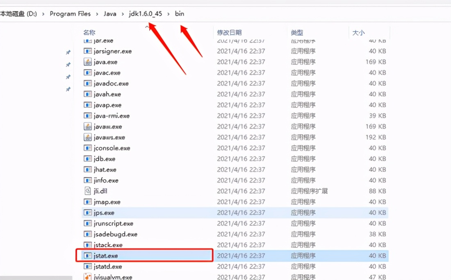Viewport: 451px width, 280px height.
Task: Open the jdk1.6.0_45 breadcrumb segment
Action: [146, 14]
